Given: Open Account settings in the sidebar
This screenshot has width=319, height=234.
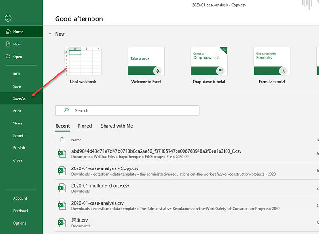Looking at the screenshot, I should click(x=20, y=198).
